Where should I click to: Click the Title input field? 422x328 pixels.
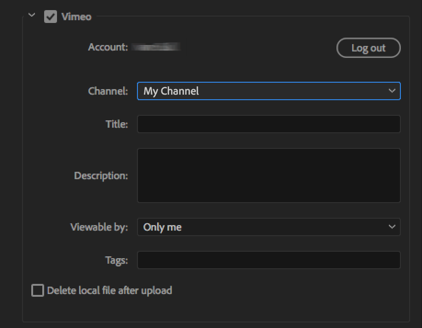point(269,124)
